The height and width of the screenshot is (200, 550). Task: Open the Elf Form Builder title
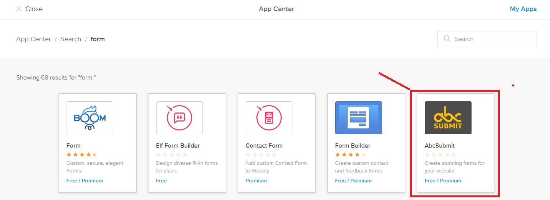click(x=178, y=146)
